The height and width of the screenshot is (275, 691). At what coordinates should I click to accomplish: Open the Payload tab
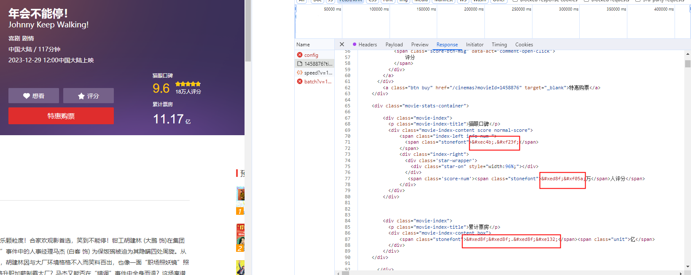[x=394, y=45]
